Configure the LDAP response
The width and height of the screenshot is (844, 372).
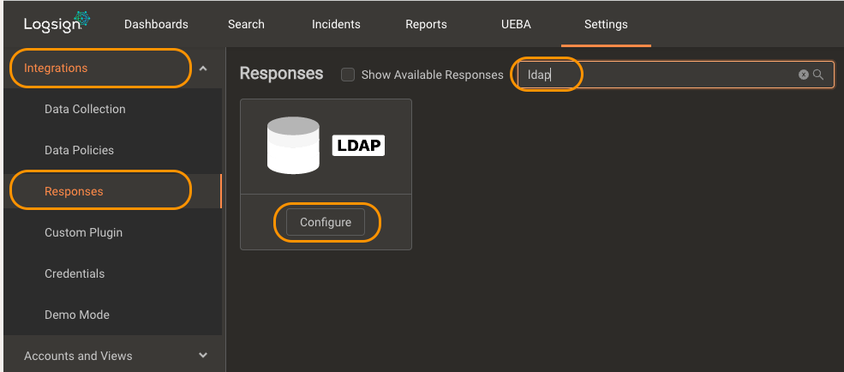pyautogui.click(x=326, y=222)
